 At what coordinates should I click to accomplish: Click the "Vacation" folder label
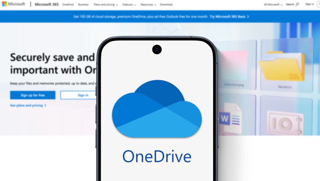coord(285,87)
